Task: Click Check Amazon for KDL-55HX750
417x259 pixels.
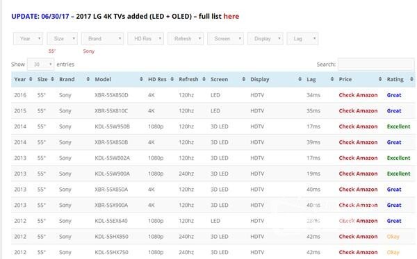Action: pyautogui.click(x=358, y=252)
